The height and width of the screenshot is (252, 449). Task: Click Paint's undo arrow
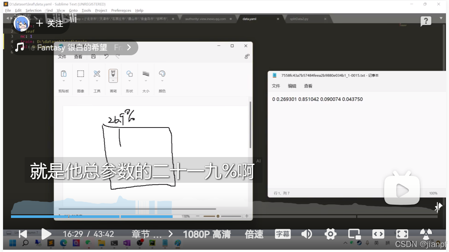click(106, 57)
